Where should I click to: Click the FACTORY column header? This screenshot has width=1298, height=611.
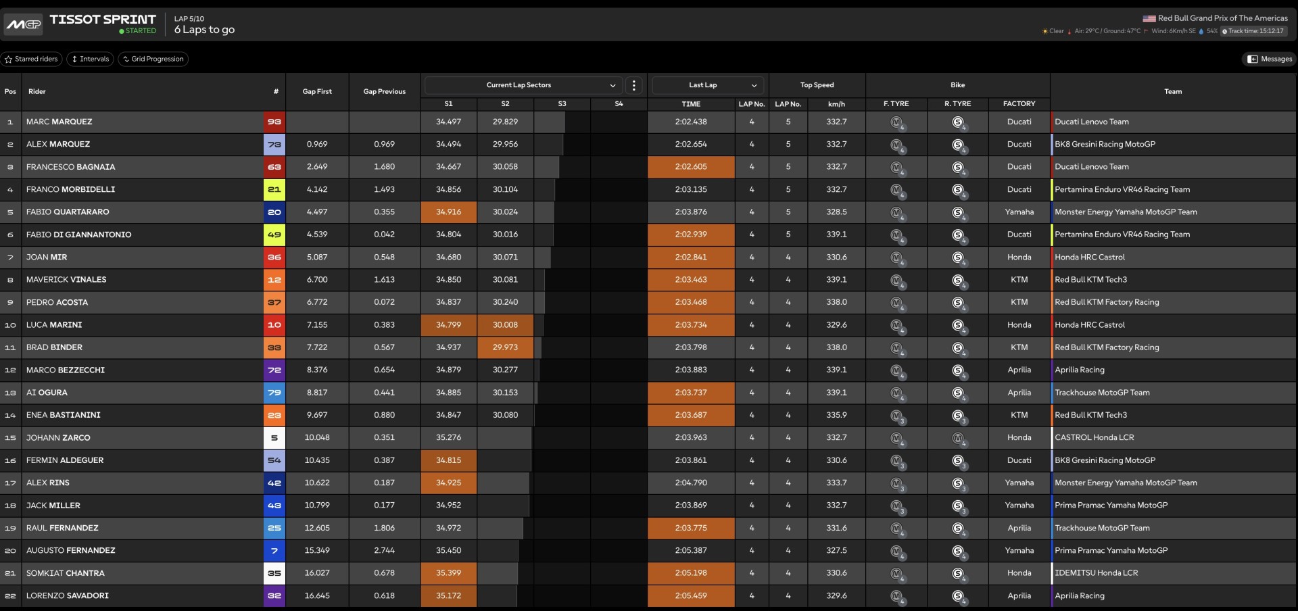click(1019, 104)
